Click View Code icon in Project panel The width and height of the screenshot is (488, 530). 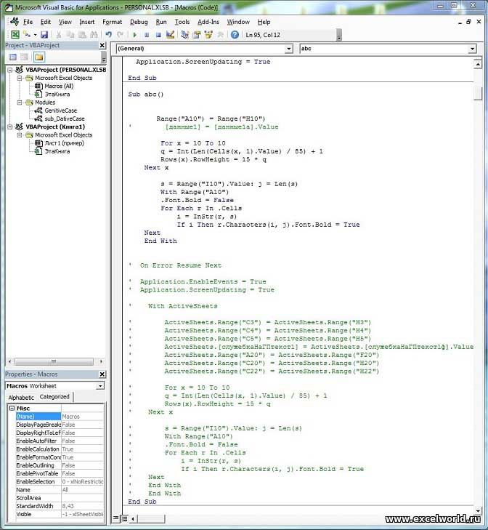click(x=12, y=57)
